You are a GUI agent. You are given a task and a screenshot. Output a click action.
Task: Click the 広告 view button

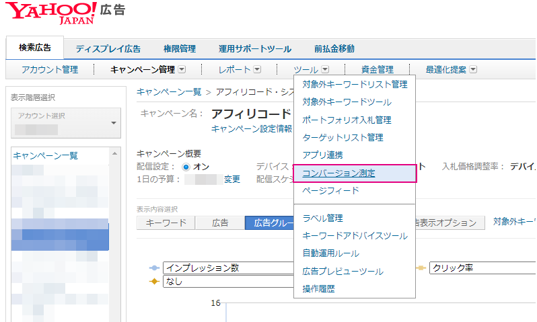pyautogui.click(x=219, y=223)
